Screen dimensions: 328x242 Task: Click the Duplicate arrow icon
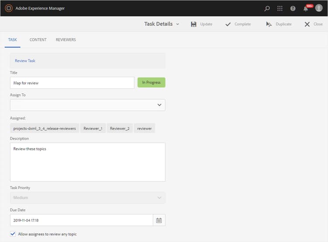(269, 24)
